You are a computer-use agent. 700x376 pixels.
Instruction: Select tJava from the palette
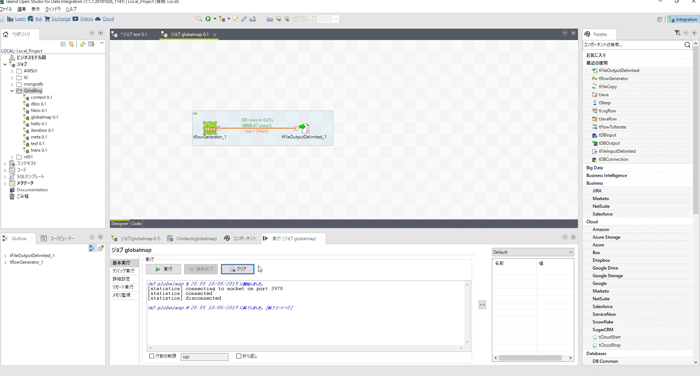click(603, 95)
